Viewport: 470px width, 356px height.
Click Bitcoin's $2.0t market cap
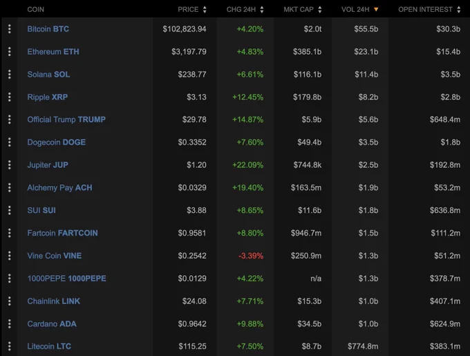(312, 29)
